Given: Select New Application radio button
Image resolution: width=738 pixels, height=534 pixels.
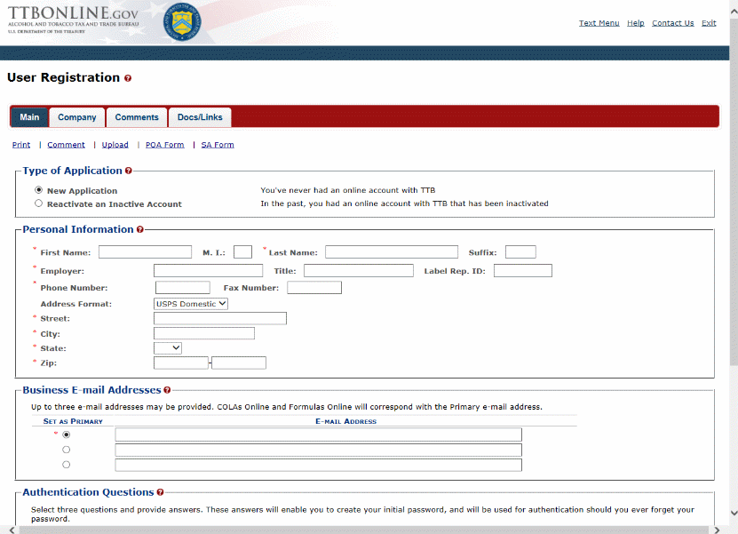Looking at the screenshot, I should point(38,190).
